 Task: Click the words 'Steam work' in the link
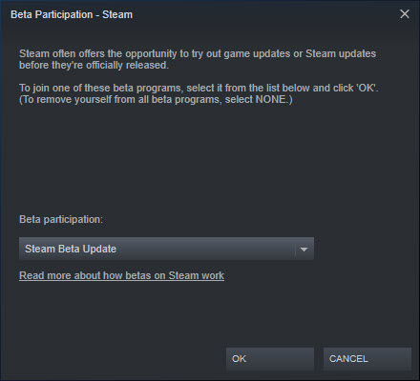[x=197, y=275]
